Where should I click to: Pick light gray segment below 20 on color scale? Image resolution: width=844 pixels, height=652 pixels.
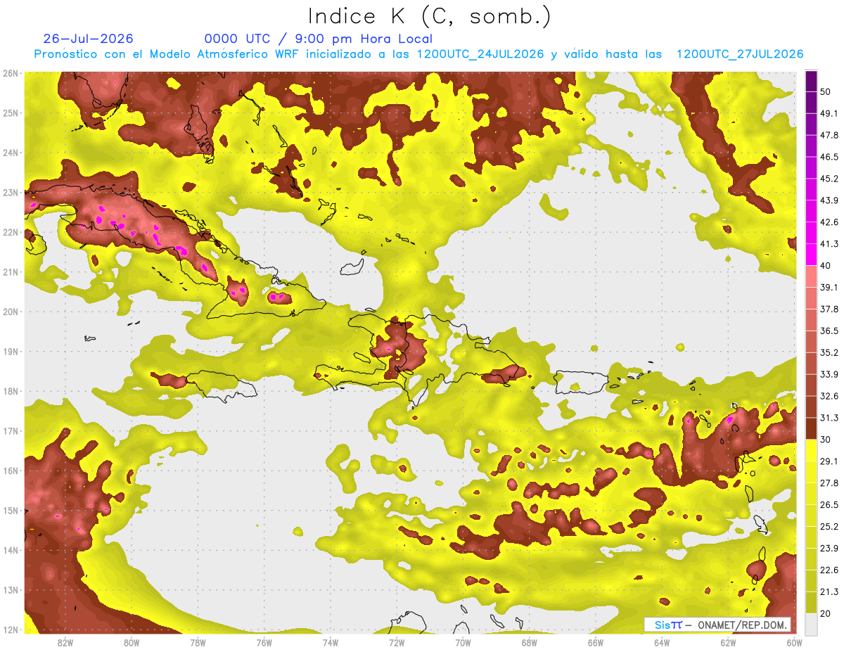pos(811,624)
